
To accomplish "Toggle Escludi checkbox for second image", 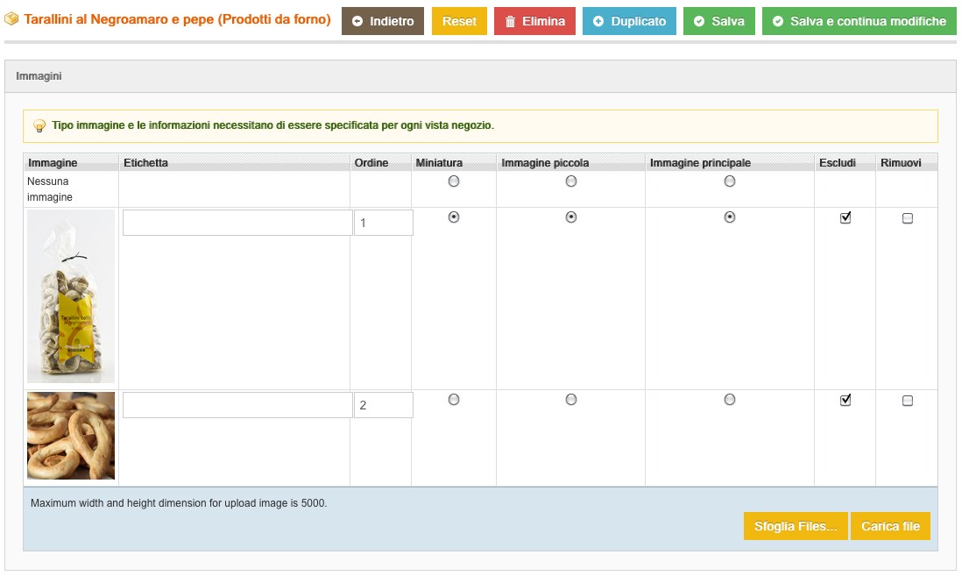I will coord(845,401).
